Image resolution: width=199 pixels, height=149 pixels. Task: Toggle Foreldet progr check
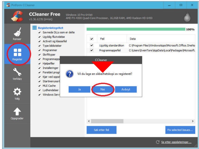pyautogui.click(x=40, y=72)
